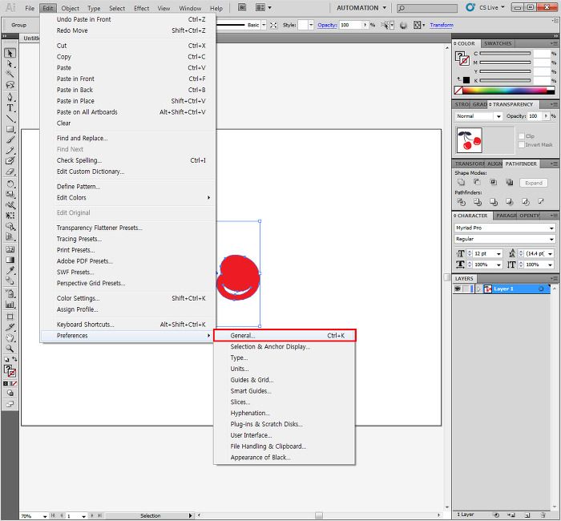Click the Cyan slider in Color panel
This screenshot has height=521, width=561.
pos(505,54)
